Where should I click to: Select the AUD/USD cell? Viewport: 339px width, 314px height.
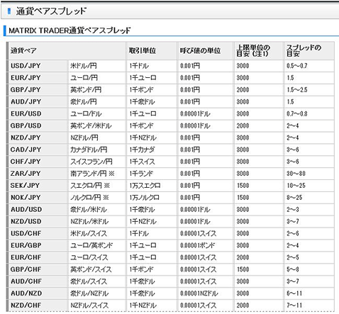click(x=38, y=210)
